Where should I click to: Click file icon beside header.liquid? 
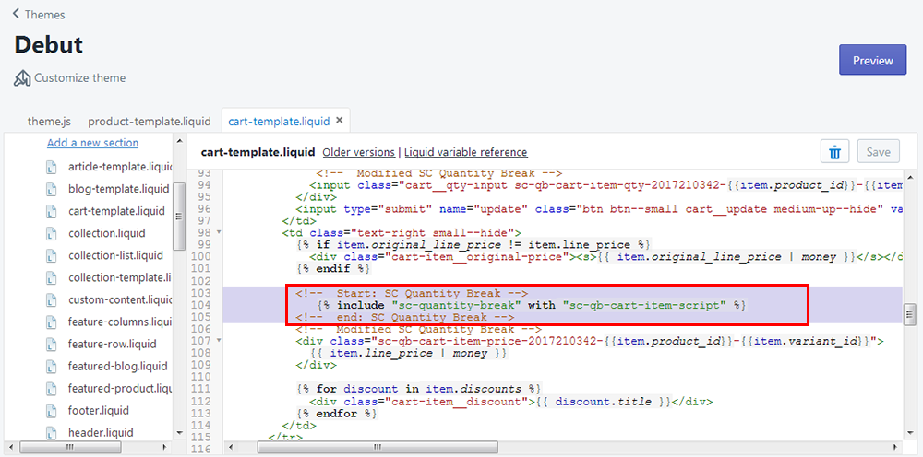tap(52, 432)
